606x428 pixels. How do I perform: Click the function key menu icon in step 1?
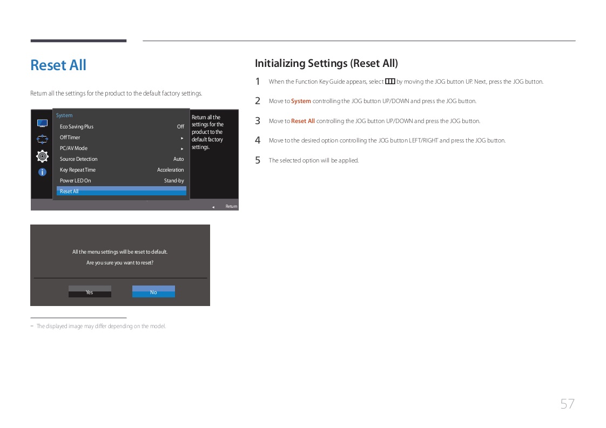tap(390, 81)
